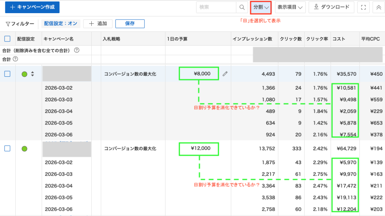Click help icon beside 合計（削除済みを含む全ての合計）
Screen dimensions: 385x216
point(77,50)
